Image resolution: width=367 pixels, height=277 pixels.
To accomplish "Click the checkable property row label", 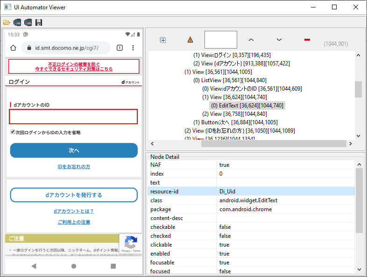I will [x=162, y=227].
